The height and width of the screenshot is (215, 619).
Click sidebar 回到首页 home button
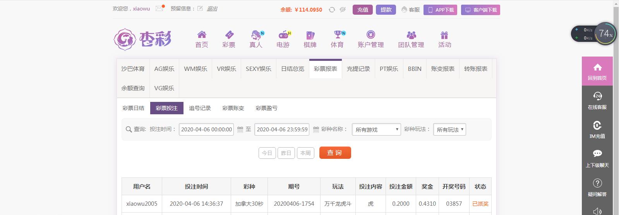tap(597, 71)
